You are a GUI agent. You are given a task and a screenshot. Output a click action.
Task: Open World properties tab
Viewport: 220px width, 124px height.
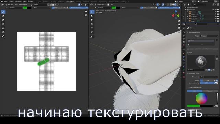[184, 45]
